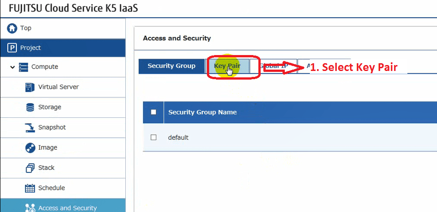
Task: Click the Top home icon
Action: pos(12,28)
